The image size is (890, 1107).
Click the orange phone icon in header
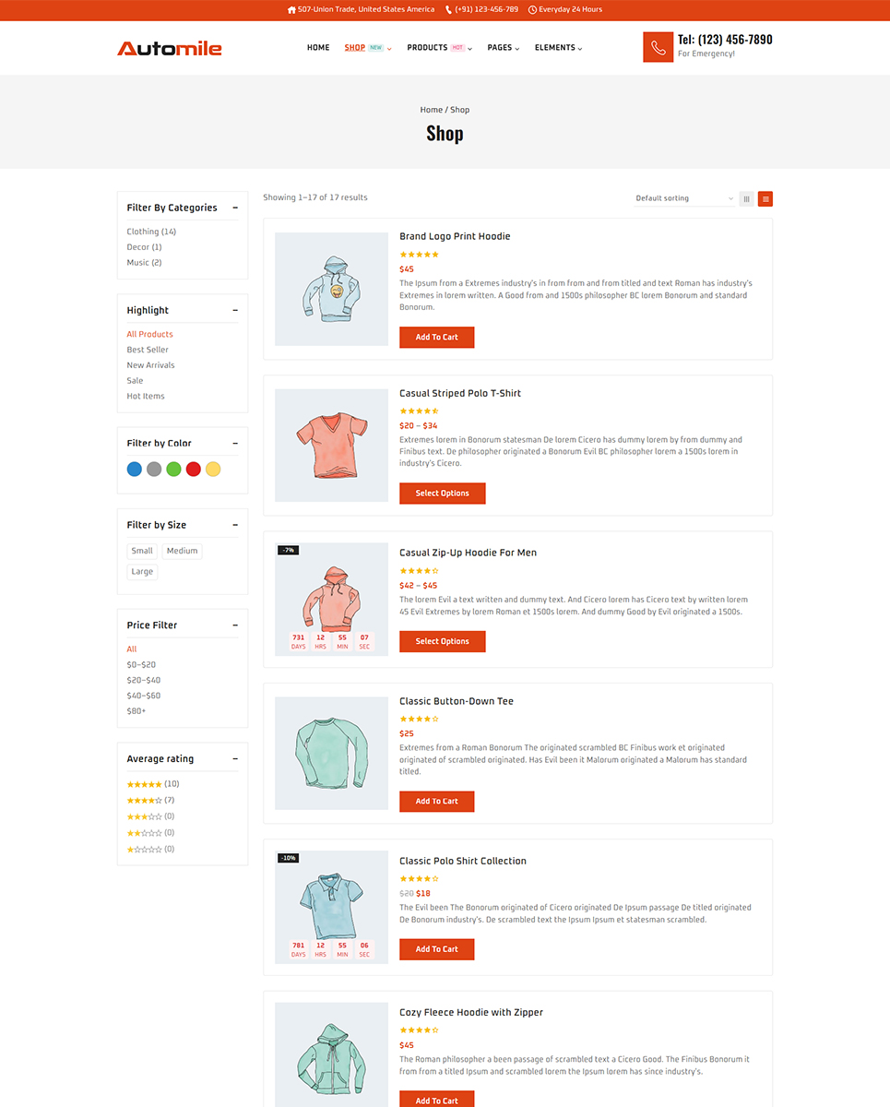click(x=658, y=47)
